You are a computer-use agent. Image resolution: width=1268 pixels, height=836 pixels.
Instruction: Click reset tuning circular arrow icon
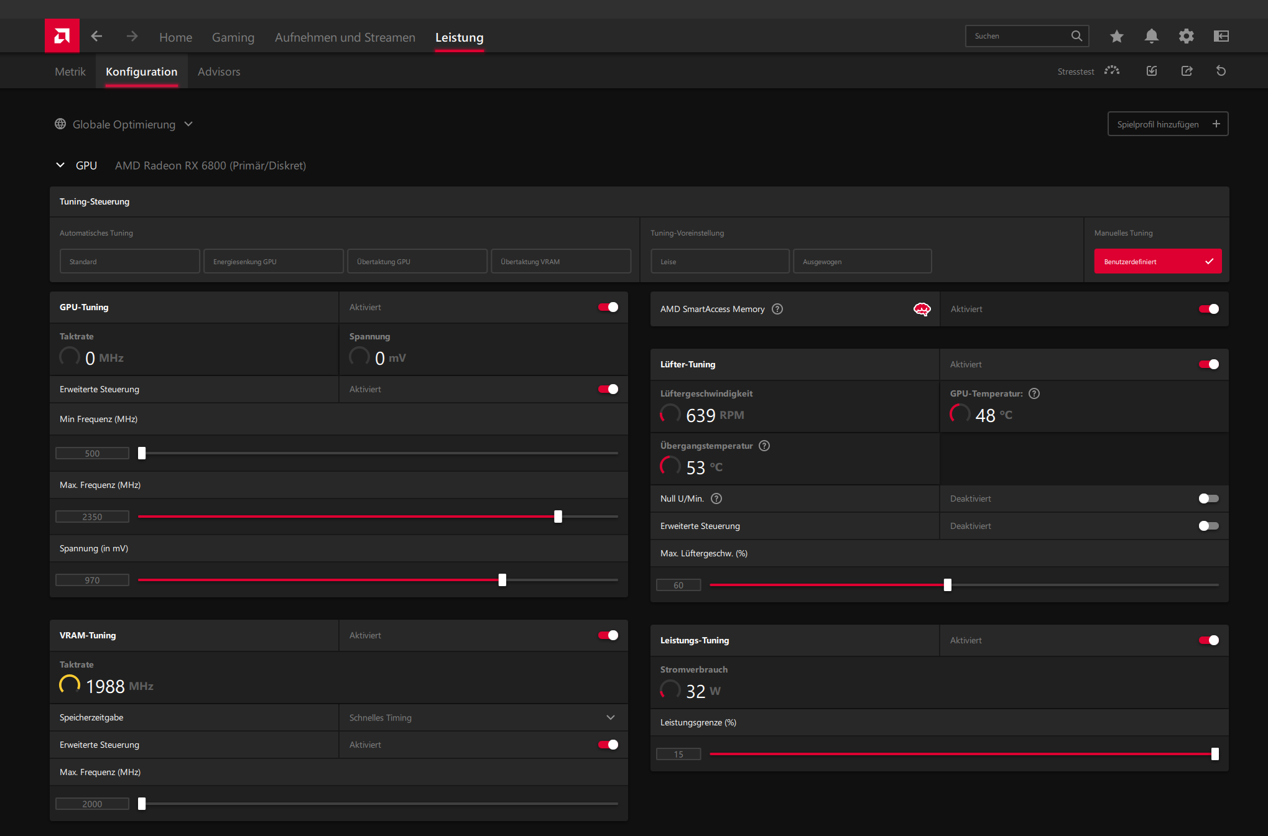1221,71
